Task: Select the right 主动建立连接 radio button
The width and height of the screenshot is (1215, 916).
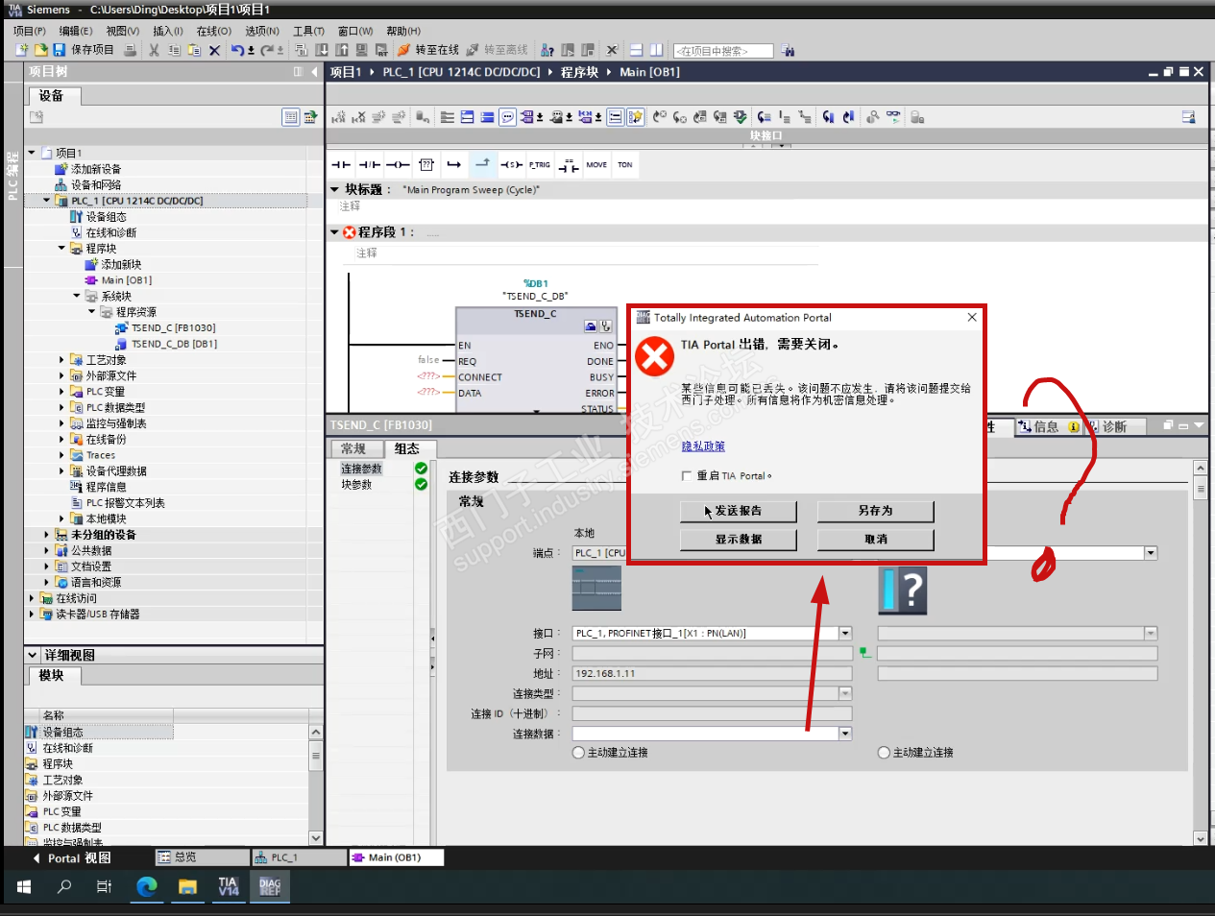Action: (884, 753)
